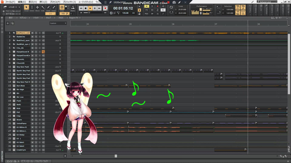
Task: Click the Add Track plus button
Action: point(8,23)
